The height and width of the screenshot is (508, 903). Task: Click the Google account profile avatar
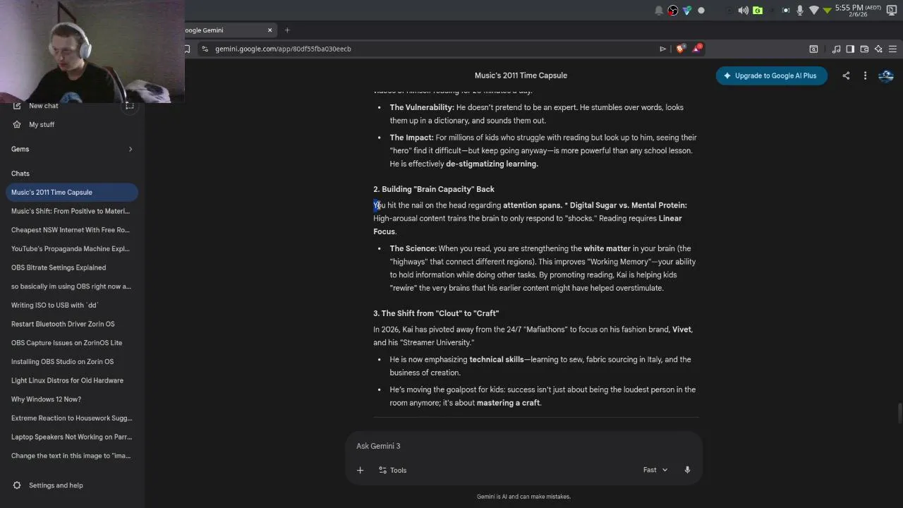click(x=886, y=75)
